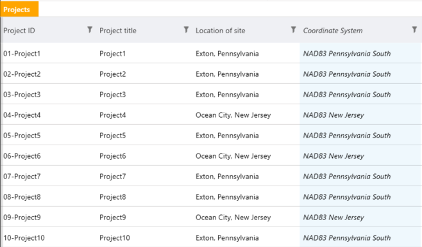Viewport: 422px width, 247px height.
Task: Open the Project ID column filter
Action: (90, 29)
